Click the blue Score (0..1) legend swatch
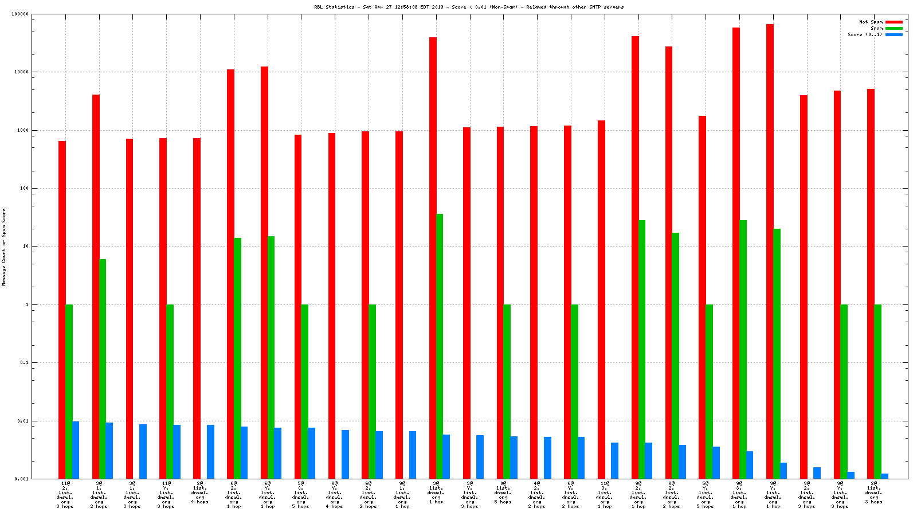Screen dimensions: 917x516 894,34
